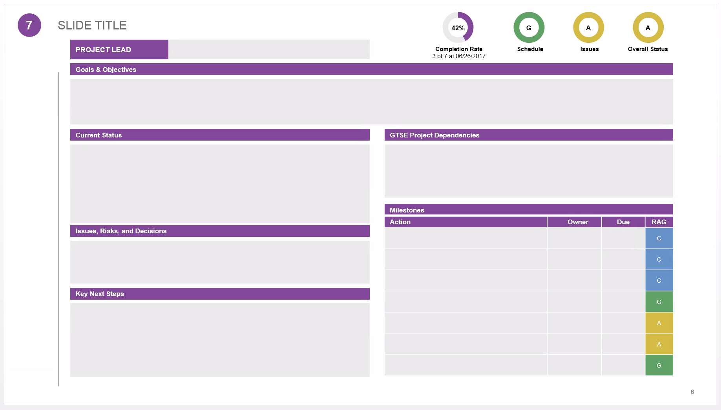Click the Schedule status indicator circle
721x410 pixels.
tap(529, 27)
